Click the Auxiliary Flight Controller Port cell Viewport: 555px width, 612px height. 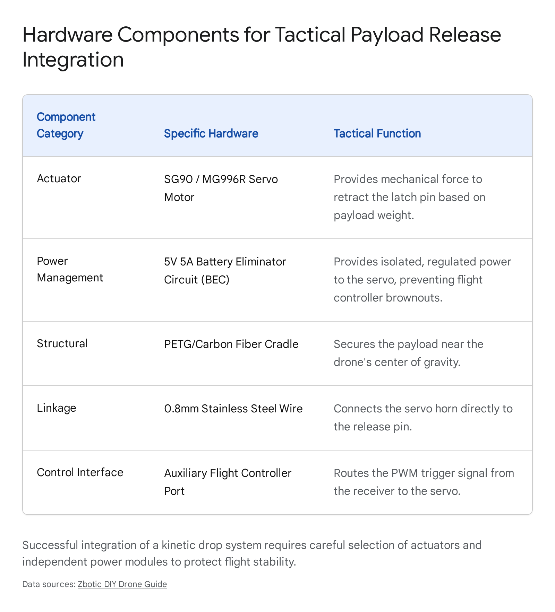(x=228, y=482)
